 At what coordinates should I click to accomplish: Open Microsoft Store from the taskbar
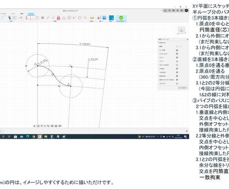(15, 137)
